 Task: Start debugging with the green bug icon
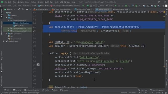point(126,6)
